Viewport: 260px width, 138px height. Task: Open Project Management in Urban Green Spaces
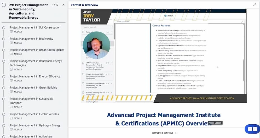coord(37,50)
